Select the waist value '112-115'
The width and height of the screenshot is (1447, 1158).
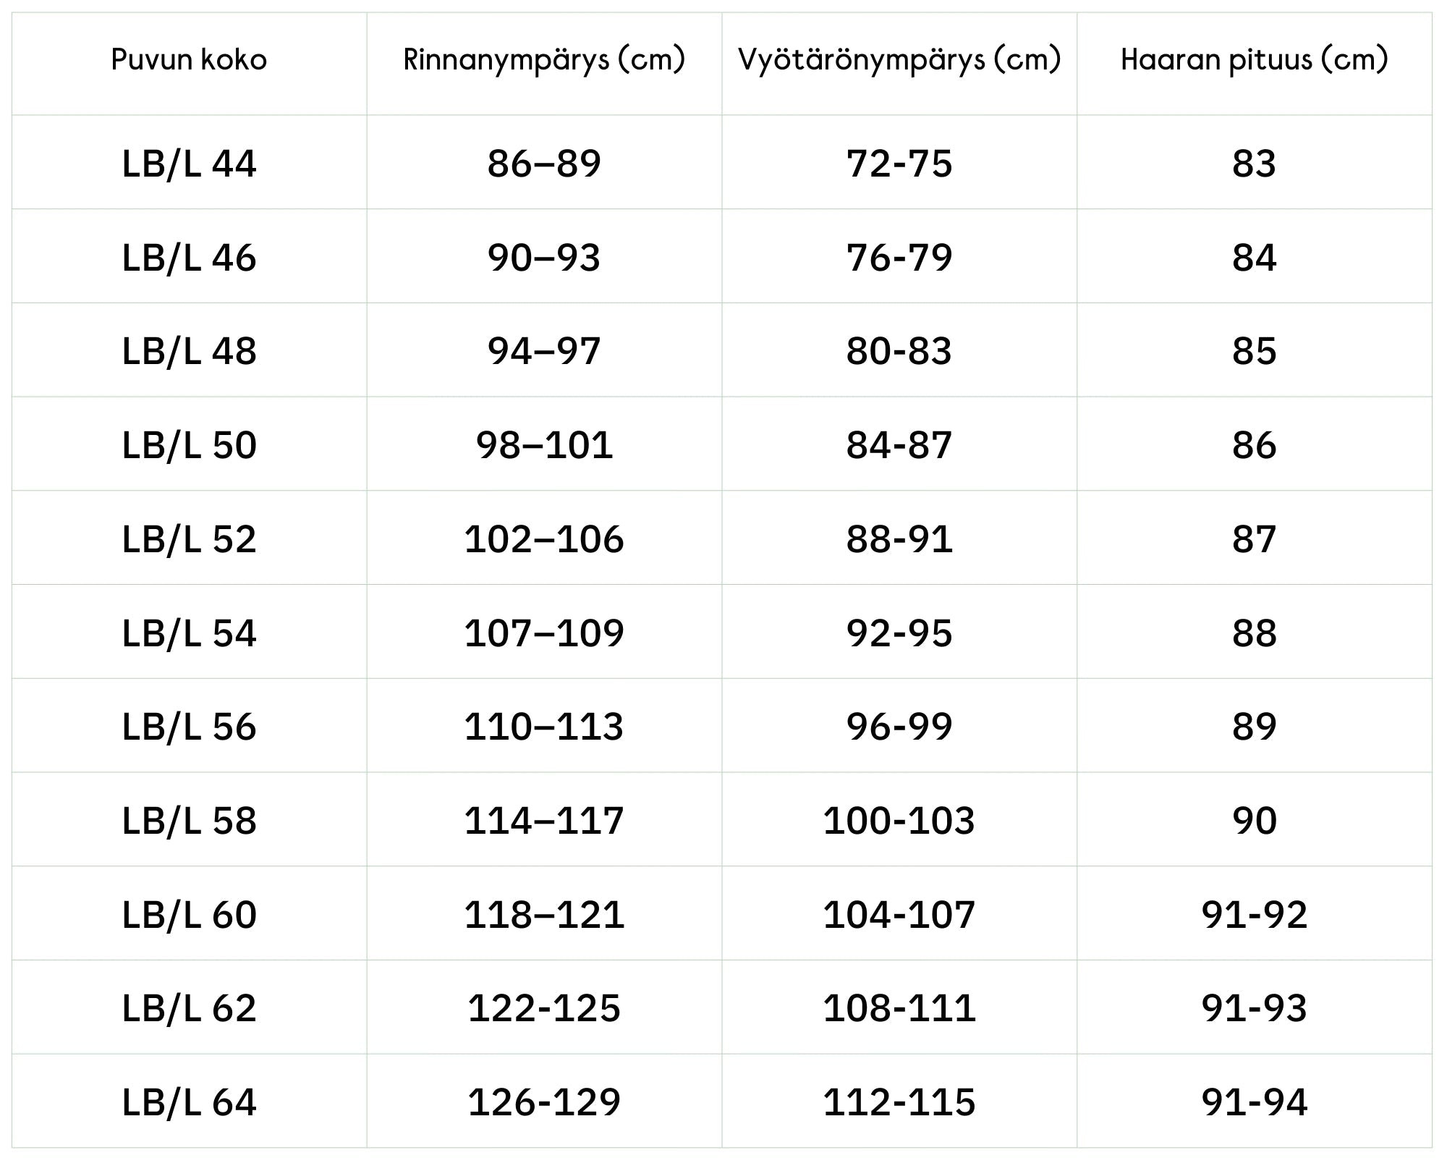[899, 1102]
